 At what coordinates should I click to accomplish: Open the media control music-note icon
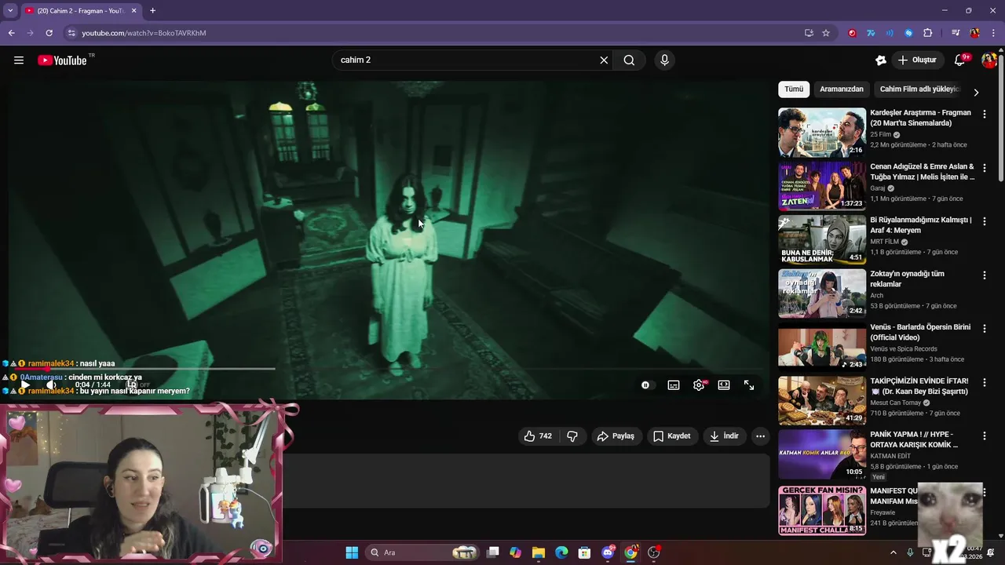(956, 33)
